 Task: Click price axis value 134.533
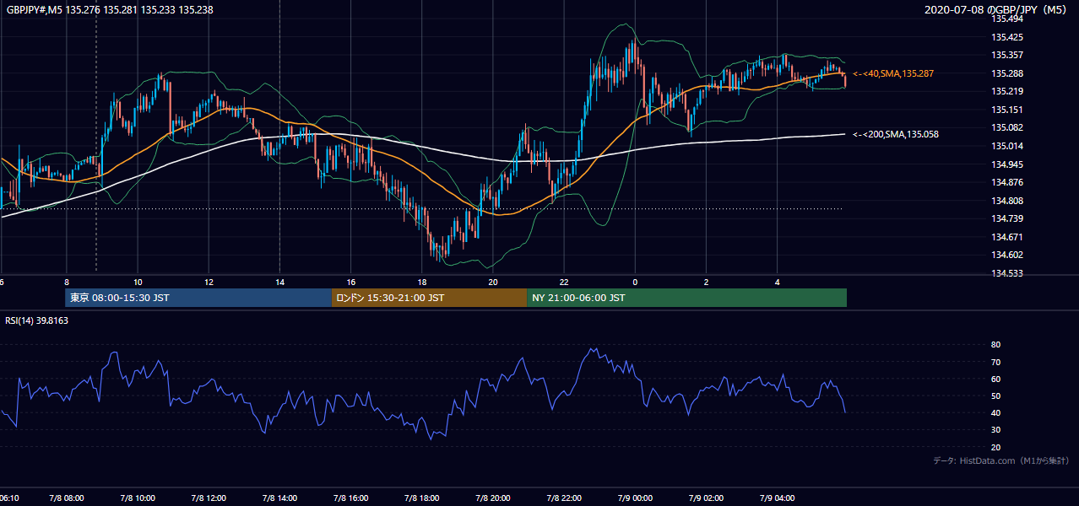tap(1007, 273)
